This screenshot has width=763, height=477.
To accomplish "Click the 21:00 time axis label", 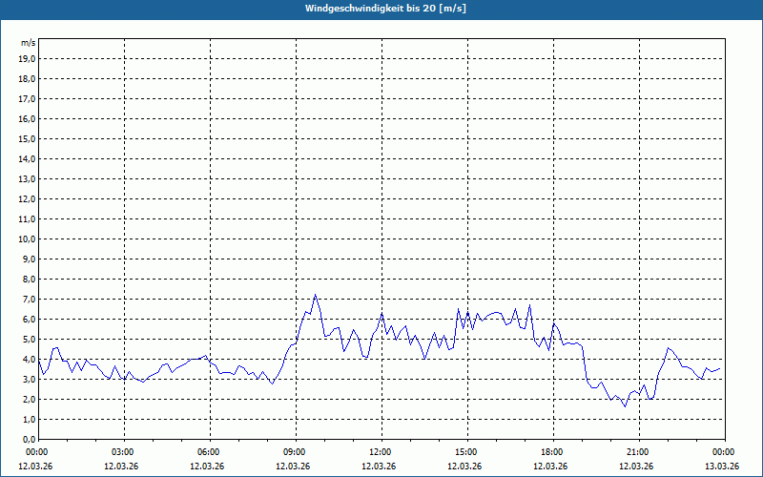I will (638, 452).
